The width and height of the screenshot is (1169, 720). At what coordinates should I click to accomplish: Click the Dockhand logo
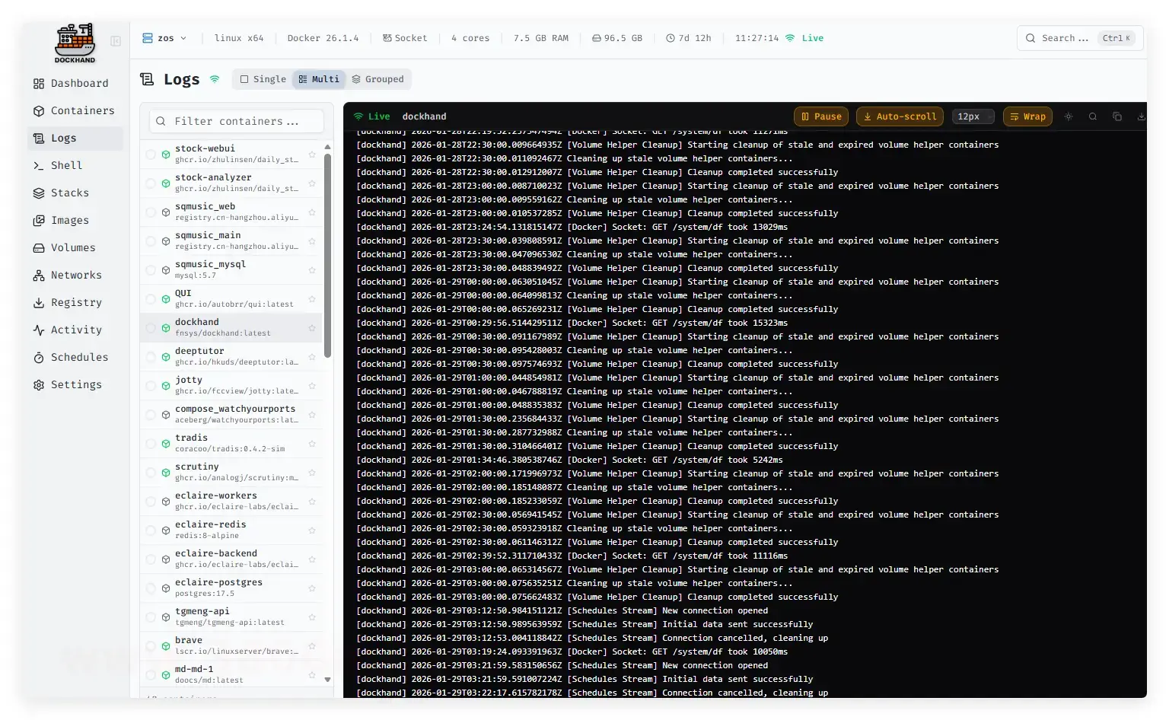pyautogui.click(x=75, y=43)
